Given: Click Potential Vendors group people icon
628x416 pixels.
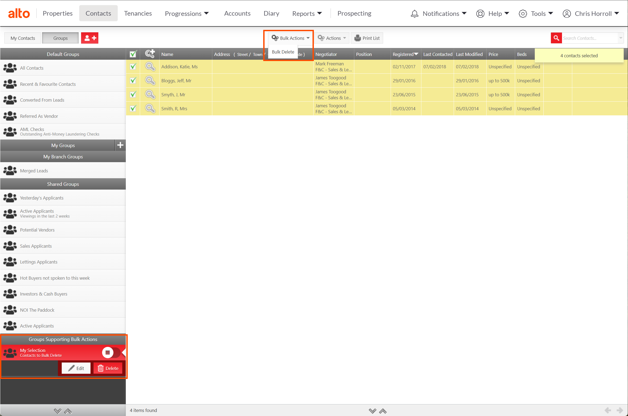Looking at the screenshot, I should coord(10,230).
